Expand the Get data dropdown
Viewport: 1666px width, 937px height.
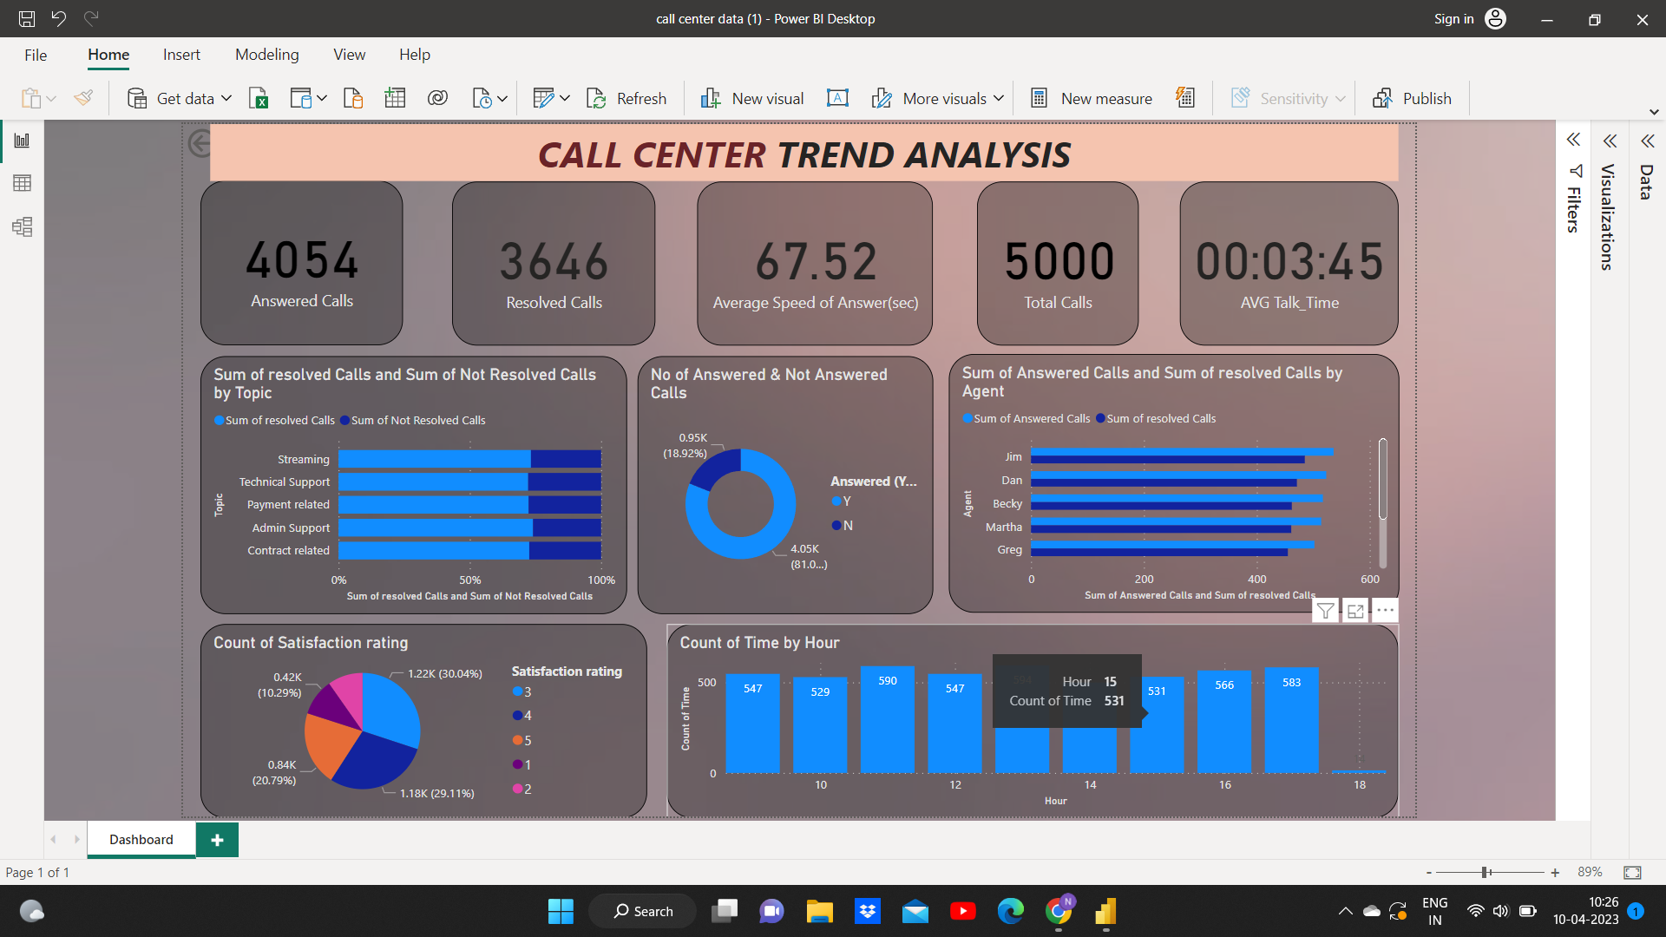click(x=226, y=97)
